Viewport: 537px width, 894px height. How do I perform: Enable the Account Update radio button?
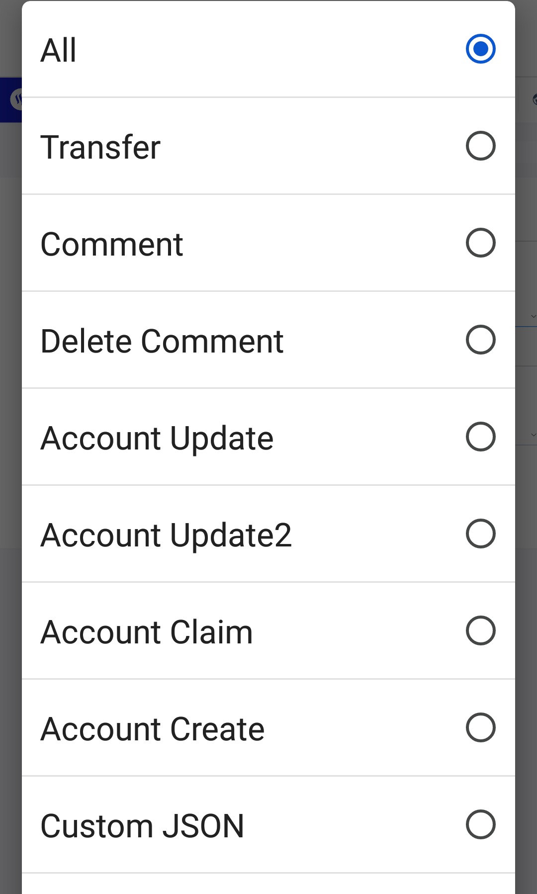click(480, 437)
